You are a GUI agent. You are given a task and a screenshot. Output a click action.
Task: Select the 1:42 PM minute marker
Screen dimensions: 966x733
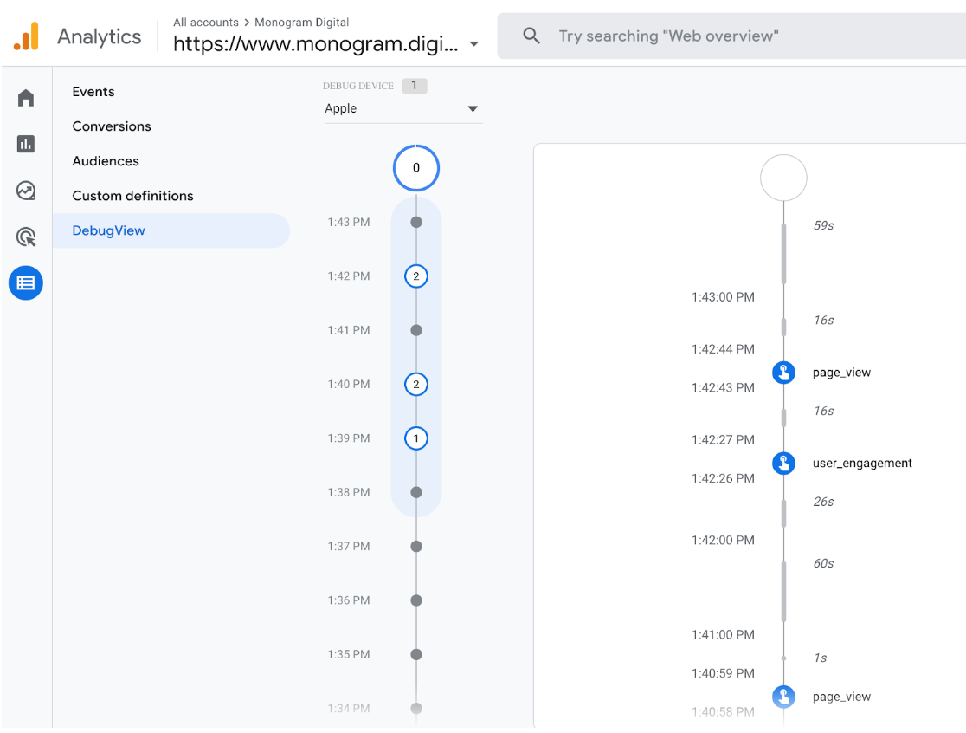tap(416, 276)
